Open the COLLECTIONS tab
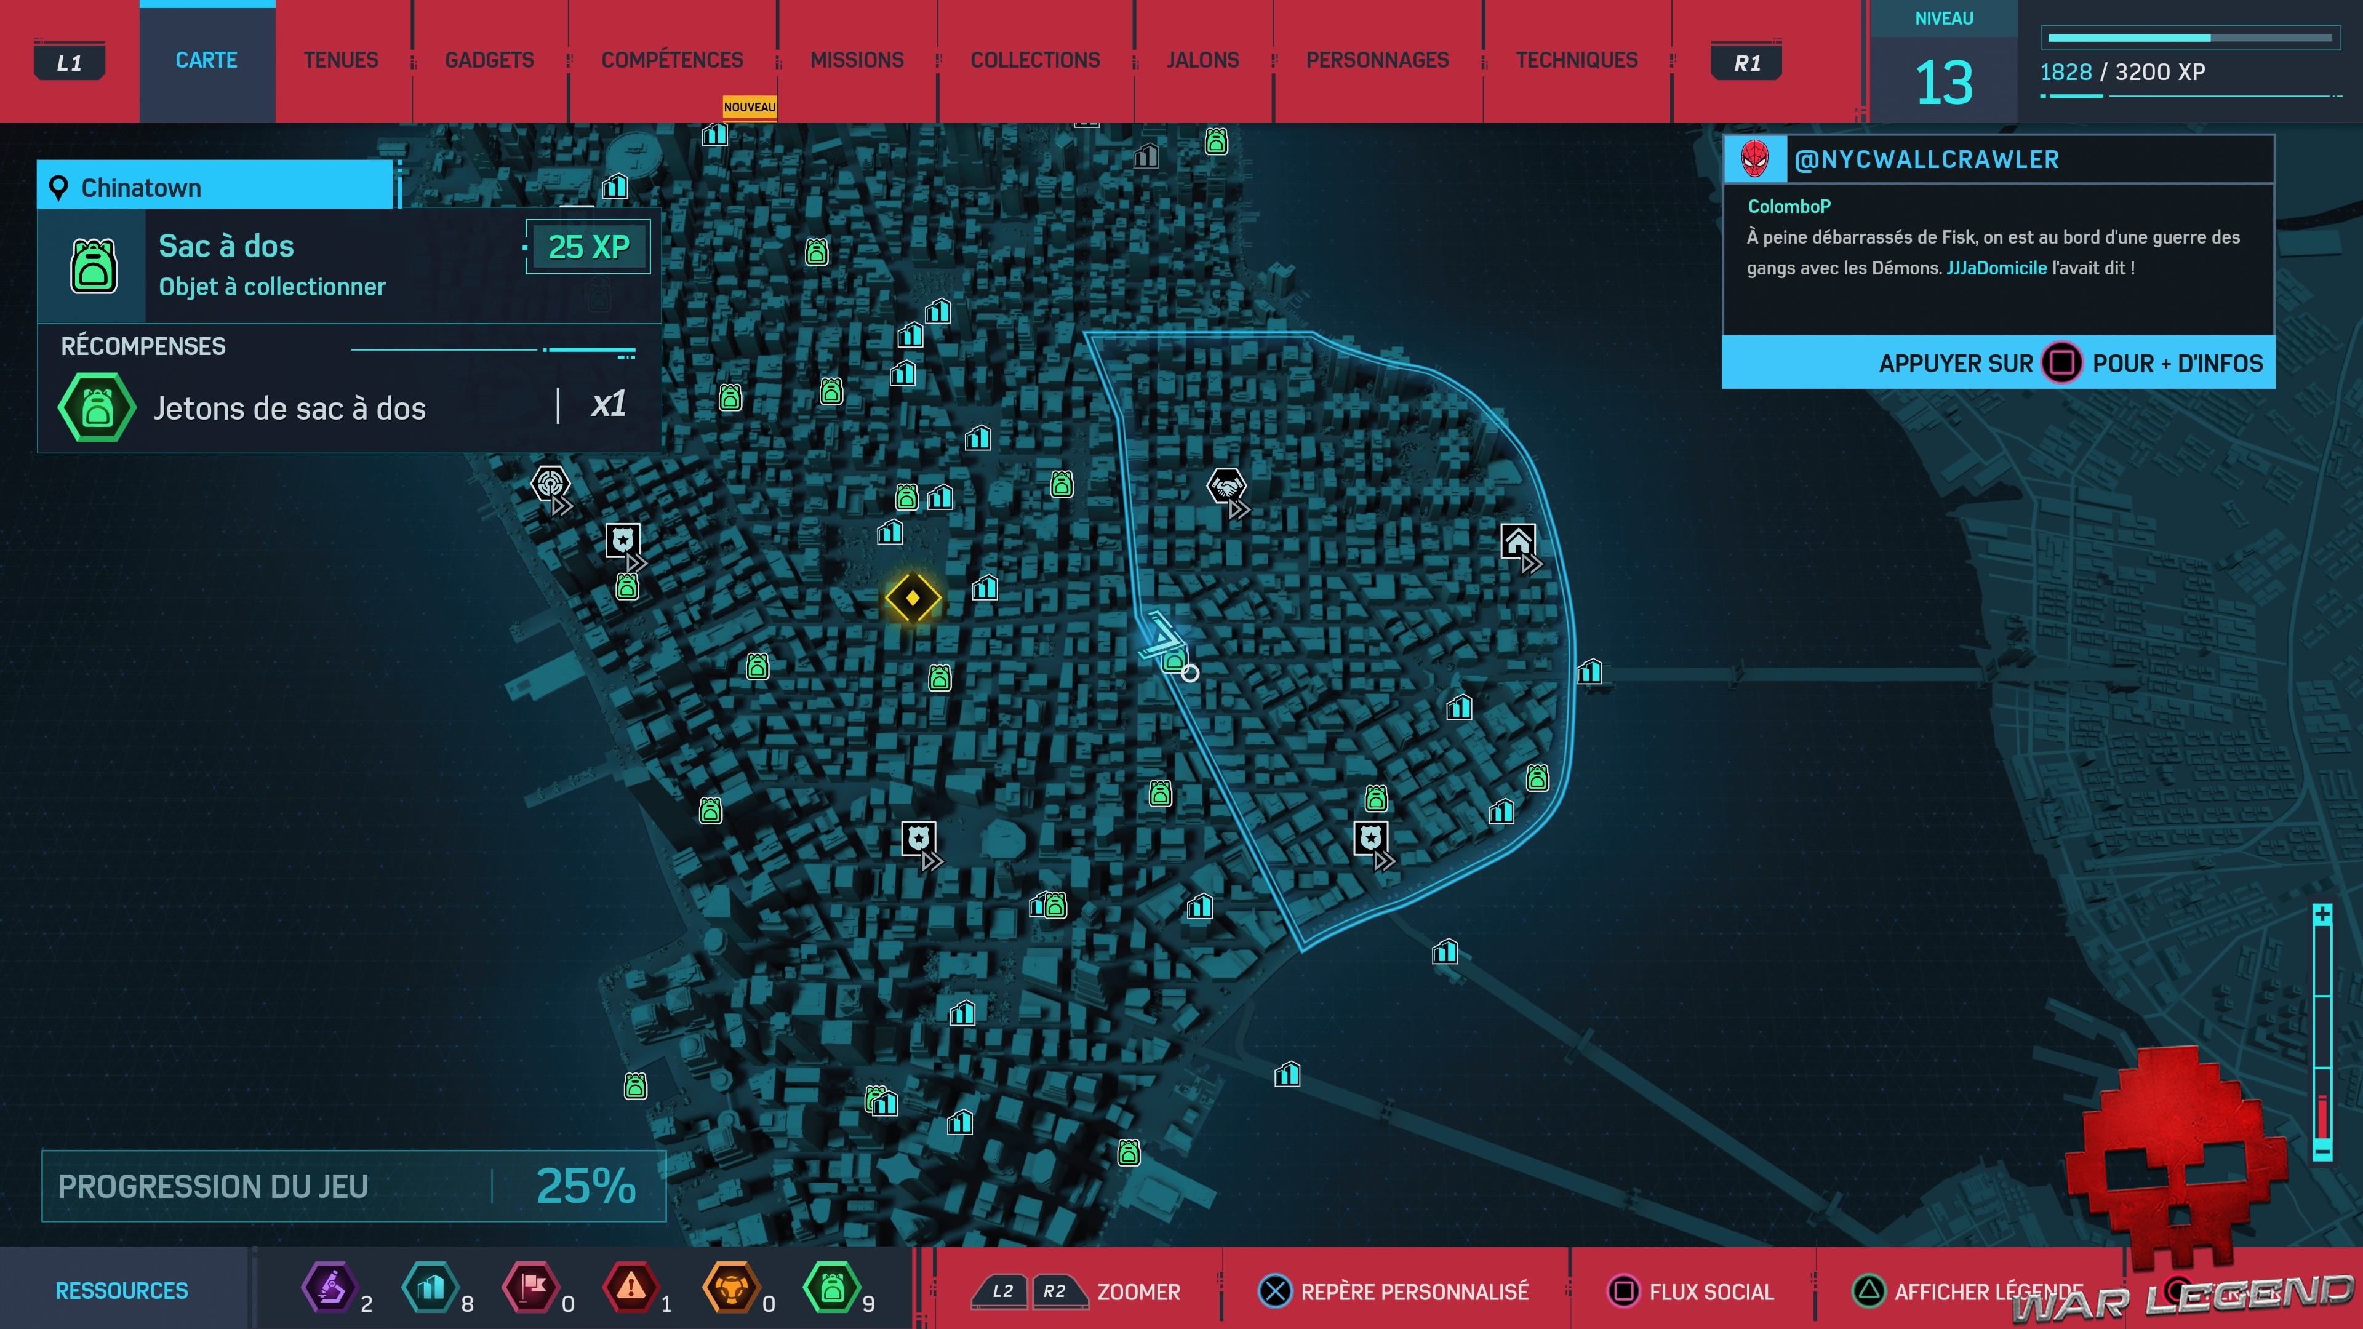Image resolution: width=2363 pixels, height=1329 pixels. point(1034,60)
